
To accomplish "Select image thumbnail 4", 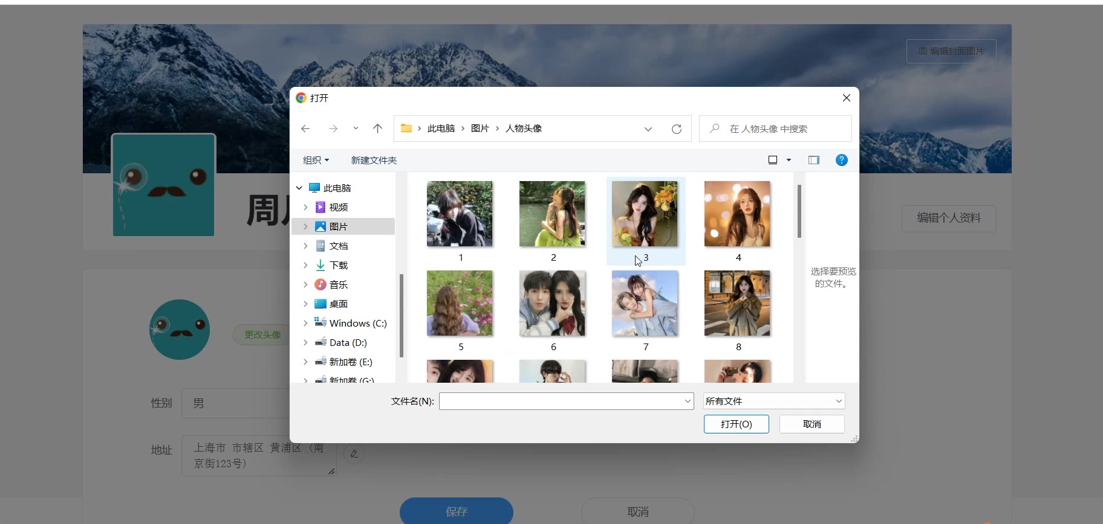I will [737, 214].
